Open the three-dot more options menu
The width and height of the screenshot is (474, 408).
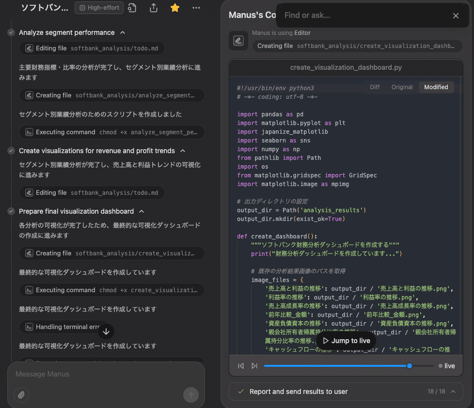click(196, 8)
